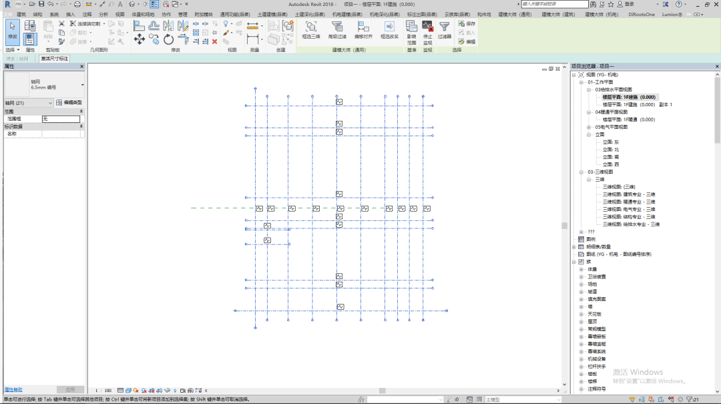Collapse the 立面 tree node
721x404 pixels.
pyautogui.click(x=589, y=135)
